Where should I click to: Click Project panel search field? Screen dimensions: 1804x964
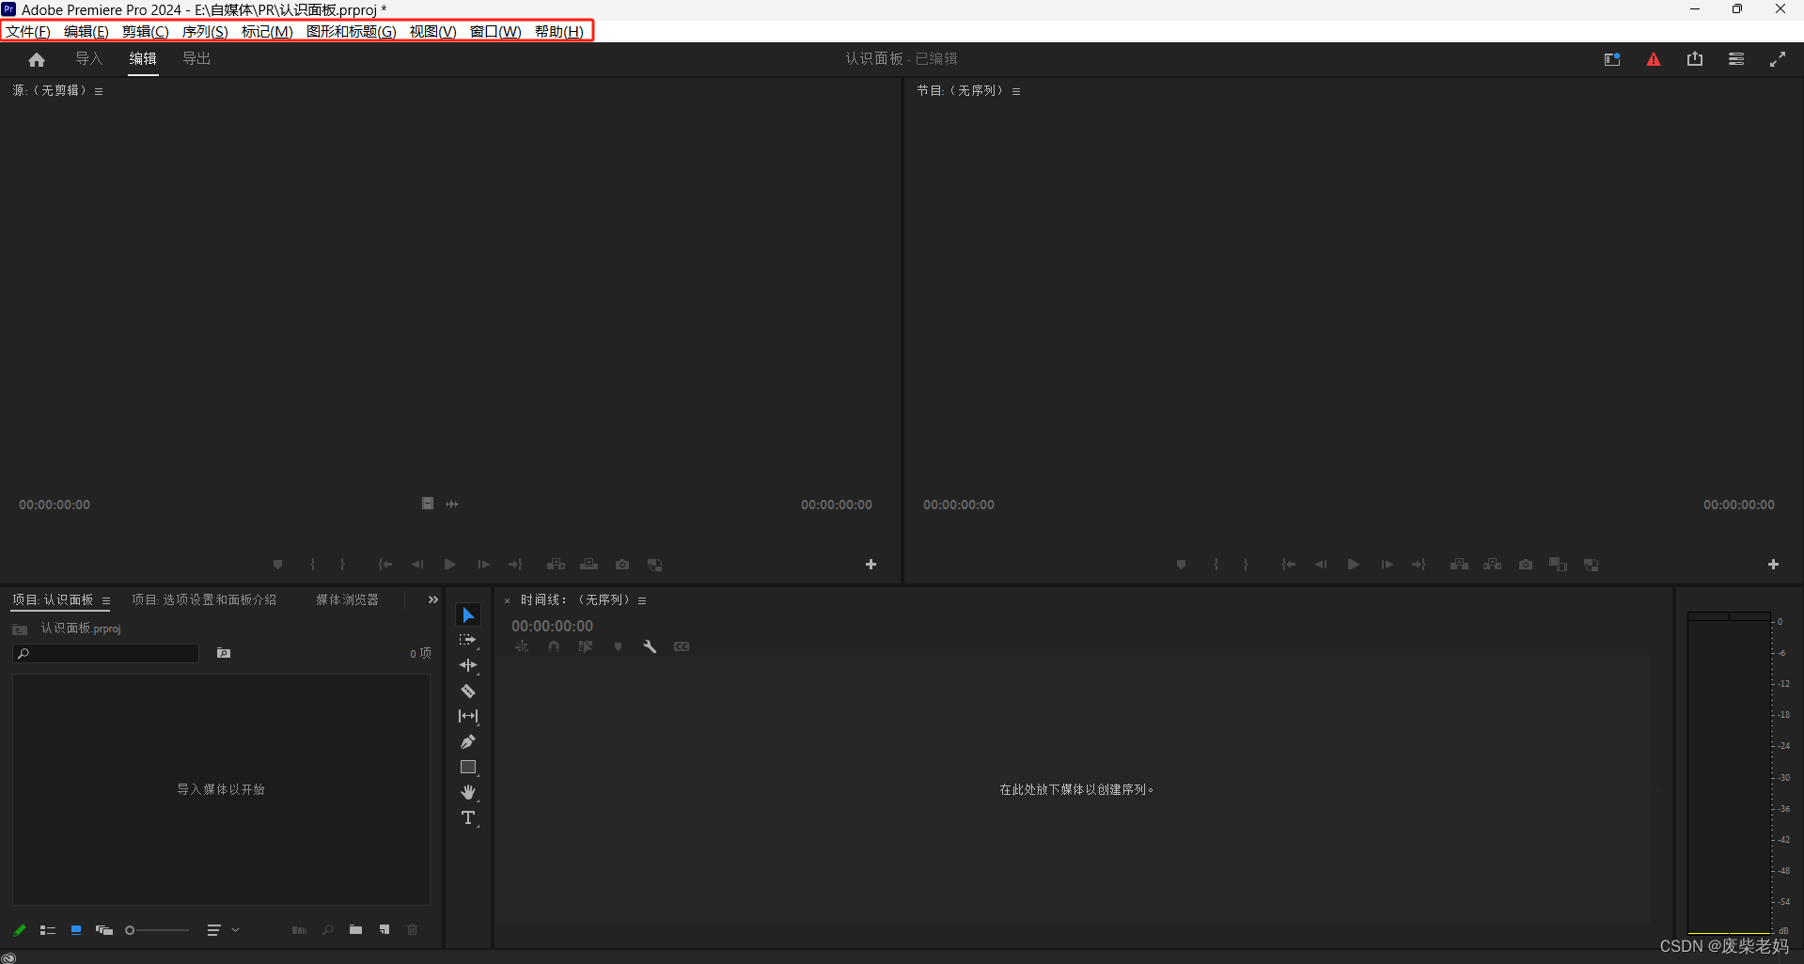(106, 653)
